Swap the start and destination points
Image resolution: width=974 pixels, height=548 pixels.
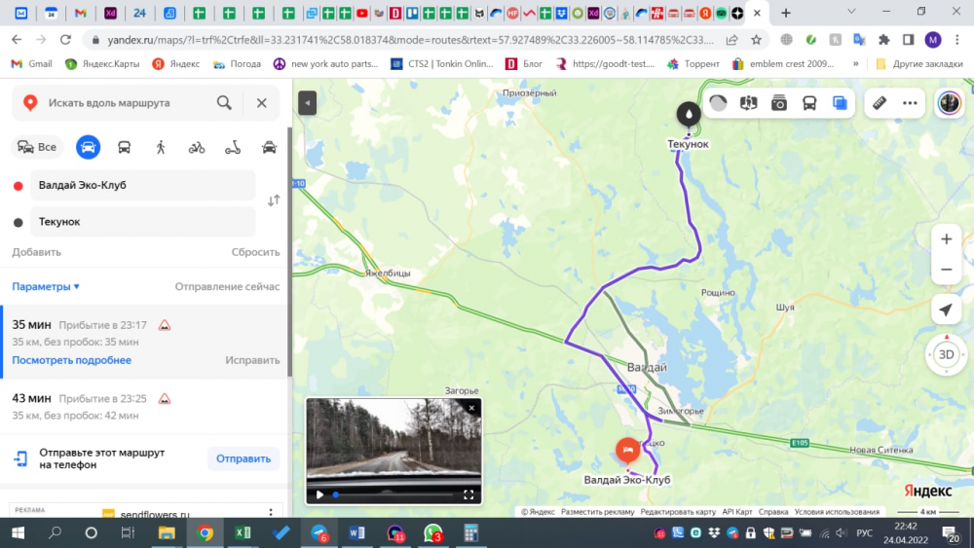click(x=274, y=201)
